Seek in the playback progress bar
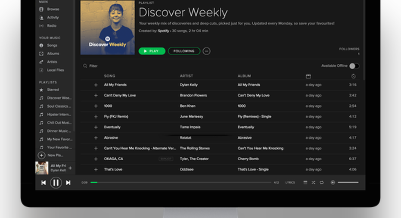The width and height of the screenshot is (401, 218). [x=181, y=182]
